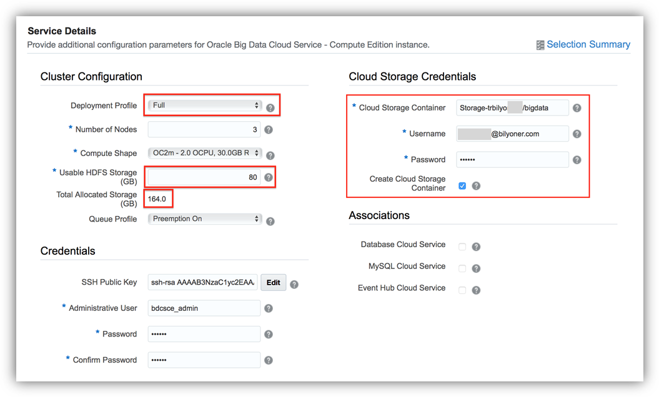Enable Database Cloud Service association
The image size is (659, 397).
click(462, 247)
